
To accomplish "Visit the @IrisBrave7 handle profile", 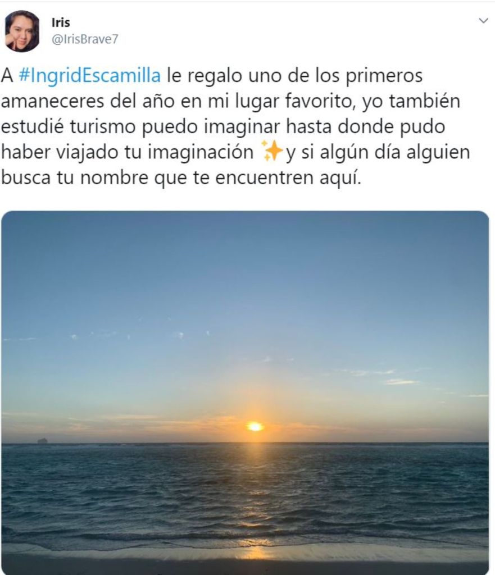I will point(85,39).
